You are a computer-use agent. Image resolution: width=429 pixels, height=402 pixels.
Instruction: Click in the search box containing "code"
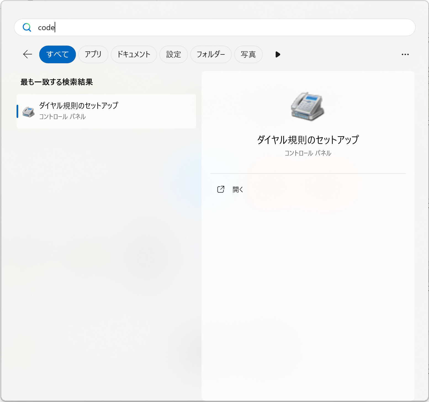pos(221,27)
